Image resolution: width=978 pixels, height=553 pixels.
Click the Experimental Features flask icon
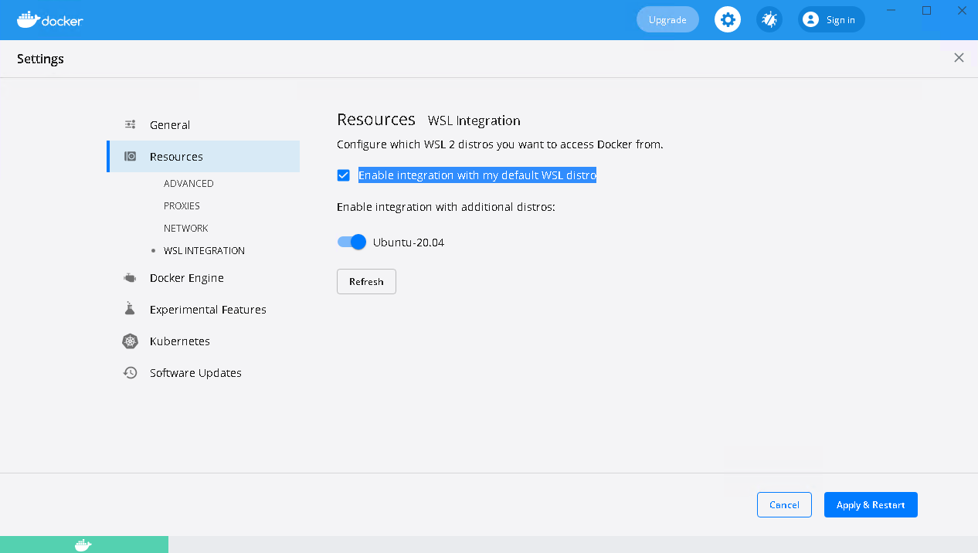tap(130, 310)
